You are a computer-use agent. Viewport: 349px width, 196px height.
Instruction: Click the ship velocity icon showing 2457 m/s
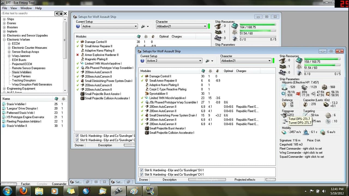(284, 132)
